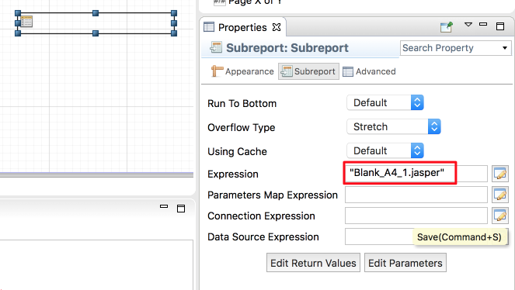Screen dimensions: 515x290
Task: Switch to the Advanced tab
Action: pos(369,71)
